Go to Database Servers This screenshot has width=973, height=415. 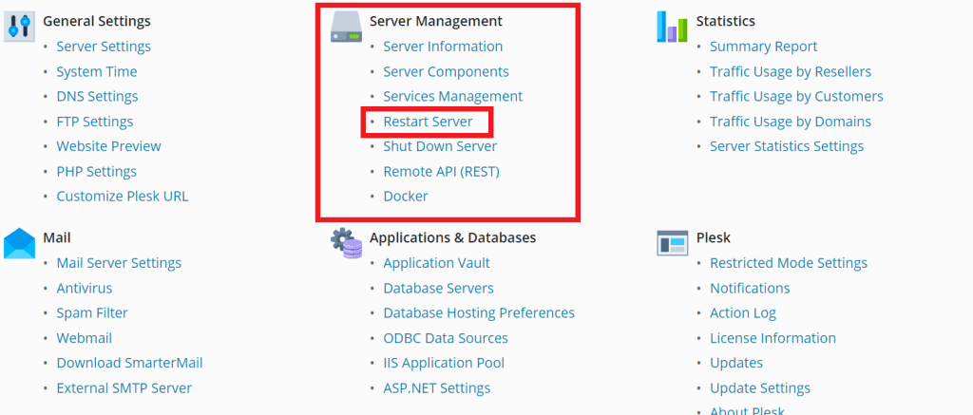(438, 288)
